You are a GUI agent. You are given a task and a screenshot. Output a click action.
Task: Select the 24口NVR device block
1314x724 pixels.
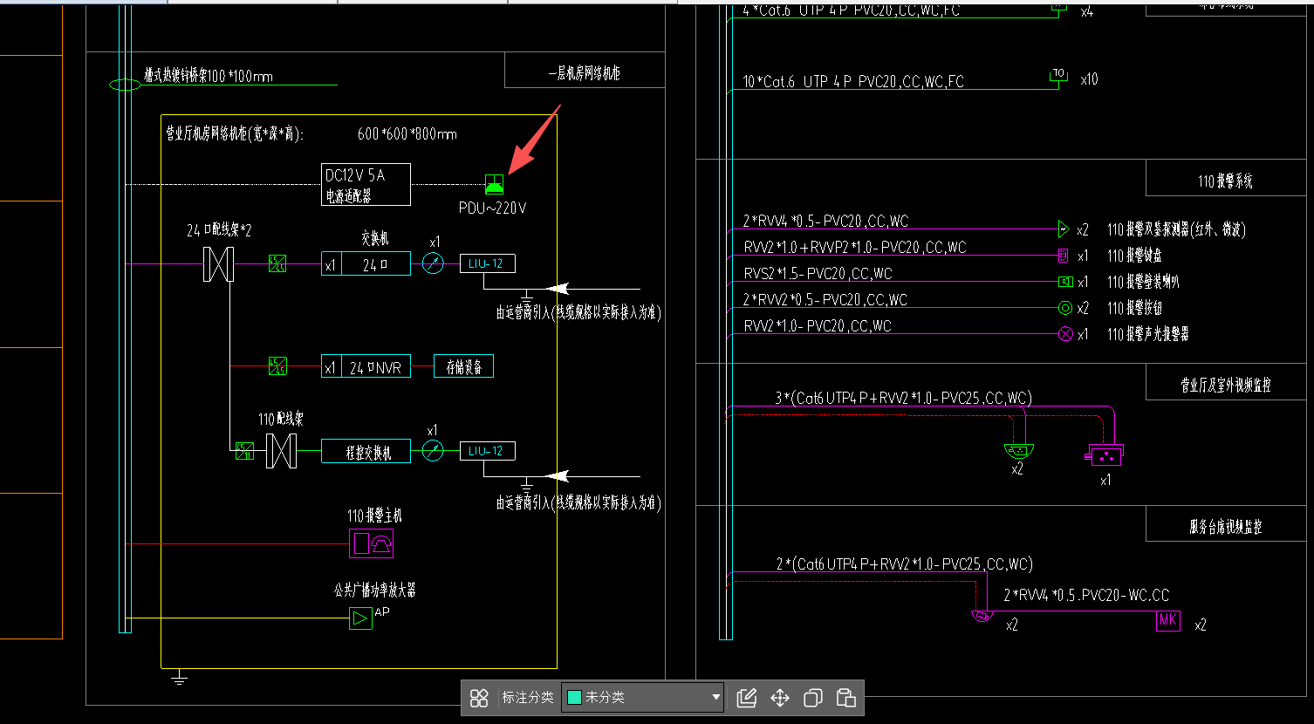[366, 367]
